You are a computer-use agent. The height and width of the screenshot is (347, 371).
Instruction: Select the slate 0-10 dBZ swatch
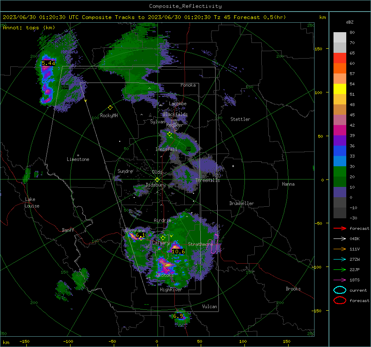(340, 192)
